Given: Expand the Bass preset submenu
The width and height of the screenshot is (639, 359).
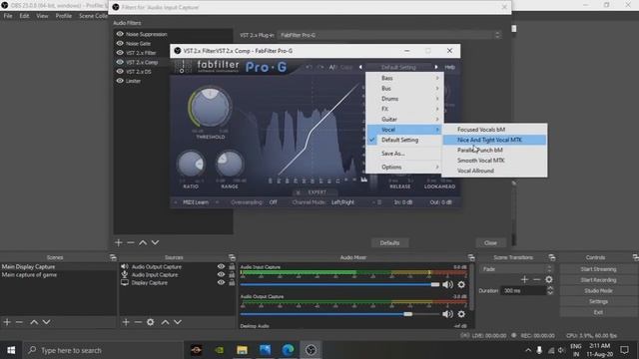Looking at the screenshot, I should pos(404,78).
